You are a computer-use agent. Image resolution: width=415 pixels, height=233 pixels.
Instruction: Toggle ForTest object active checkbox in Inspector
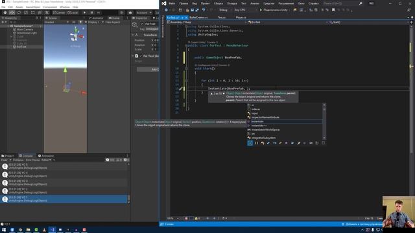[142, 24]
